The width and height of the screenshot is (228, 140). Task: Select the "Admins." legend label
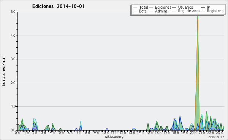162,11
